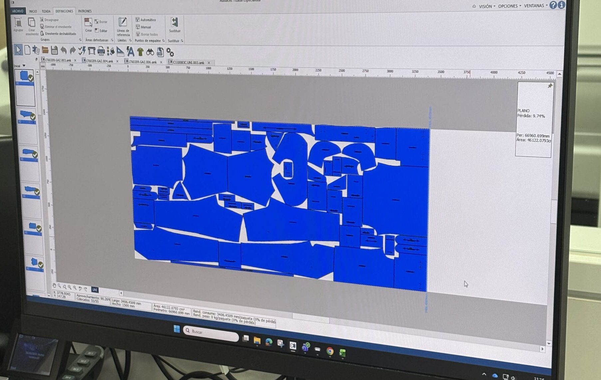This screenshot has height=380, width=601.
Task: Click the hand pan tool
Action: 54,286
